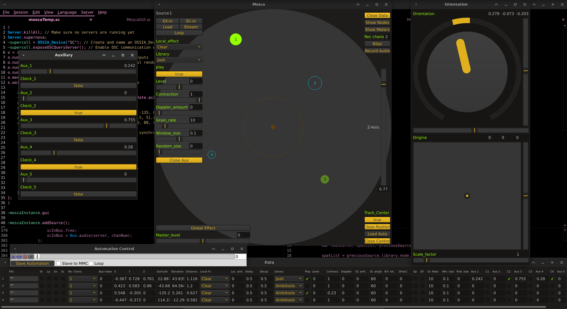Adjust the Master_level slider

(x=203, y=241)
